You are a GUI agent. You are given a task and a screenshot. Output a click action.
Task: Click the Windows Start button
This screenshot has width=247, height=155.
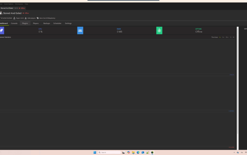[x=95, y=153]
